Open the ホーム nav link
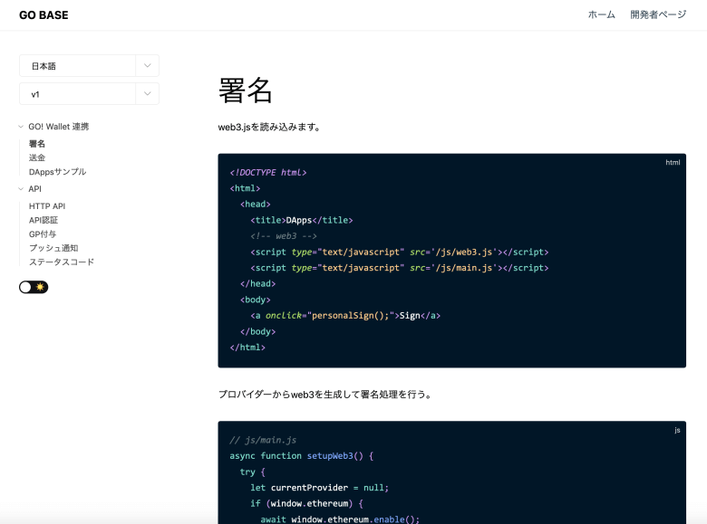This screenshot has width=707, height=524. coord(602,14)
